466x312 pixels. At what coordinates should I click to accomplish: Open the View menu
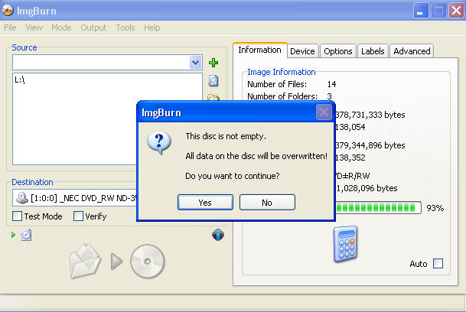[x=34, y=28]
